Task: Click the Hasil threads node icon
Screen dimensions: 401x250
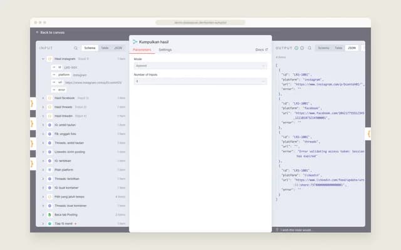Action: [49, 107]
